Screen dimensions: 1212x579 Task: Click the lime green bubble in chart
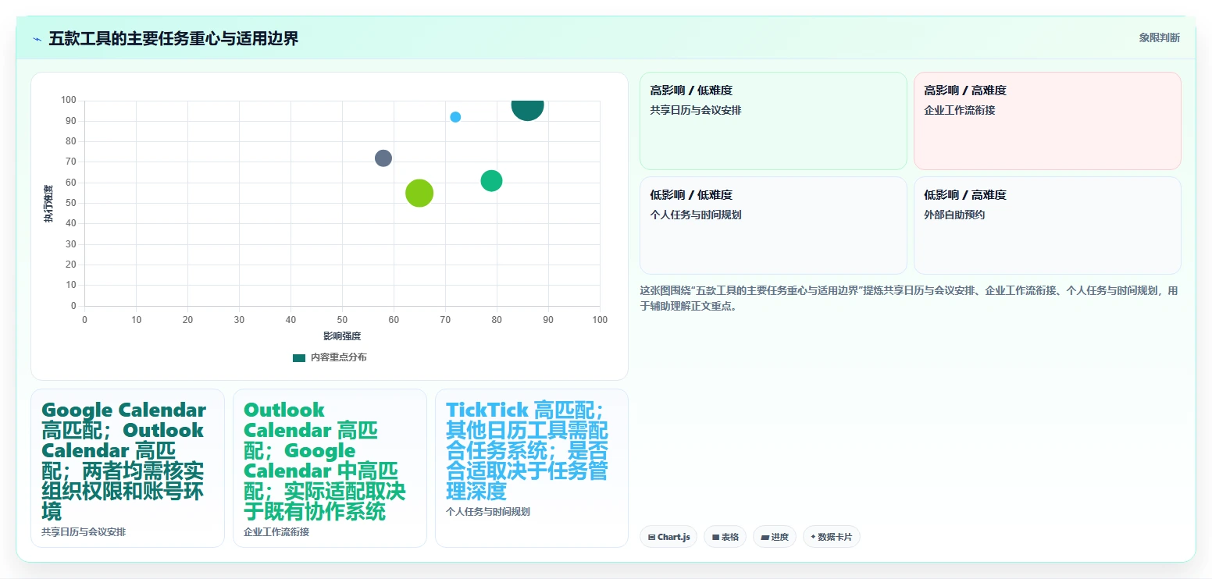pos(419,193)
